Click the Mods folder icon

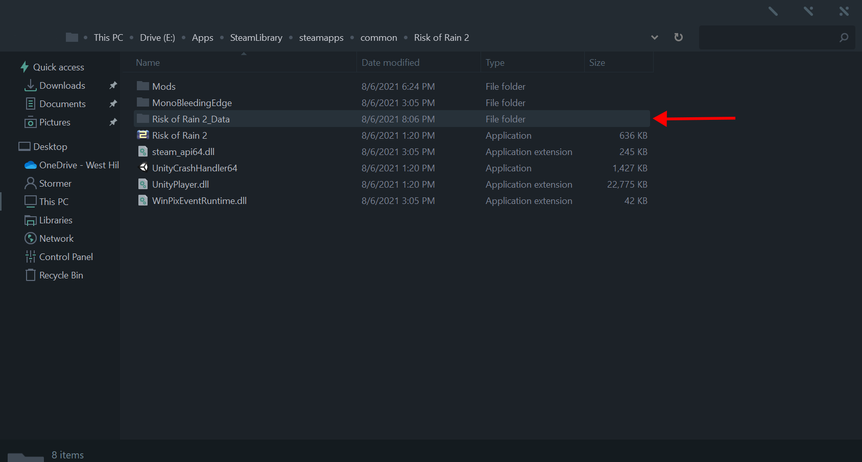click(x=143, y=86)
